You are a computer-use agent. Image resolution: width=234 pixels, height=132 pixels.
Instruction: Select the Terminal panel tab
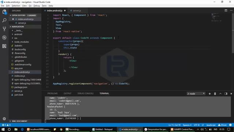pyautogui.click(x=104, y=93)
